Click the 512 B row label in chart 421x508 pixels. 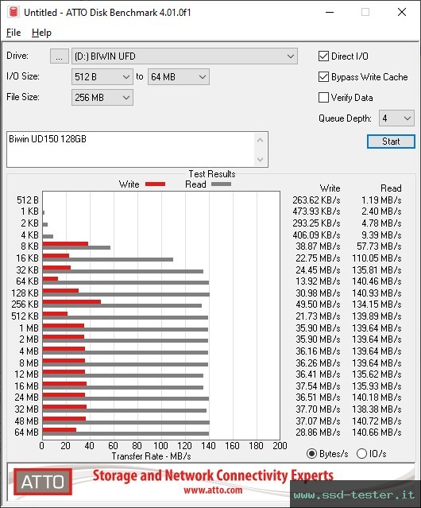pos(28,200)
